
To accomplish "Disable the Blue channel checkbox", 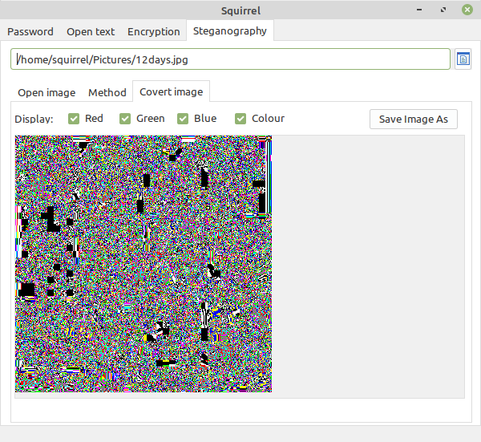I will (x=183, y=119).
